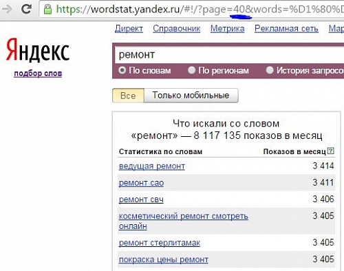Open косметический ремонт смотреть онлайн link
The height and width of the screenshot is (271, 344).
coord(184,221)
